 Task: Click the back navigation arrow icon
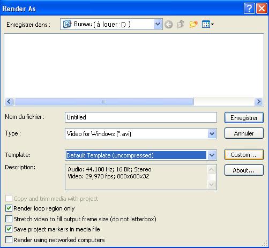168,24
